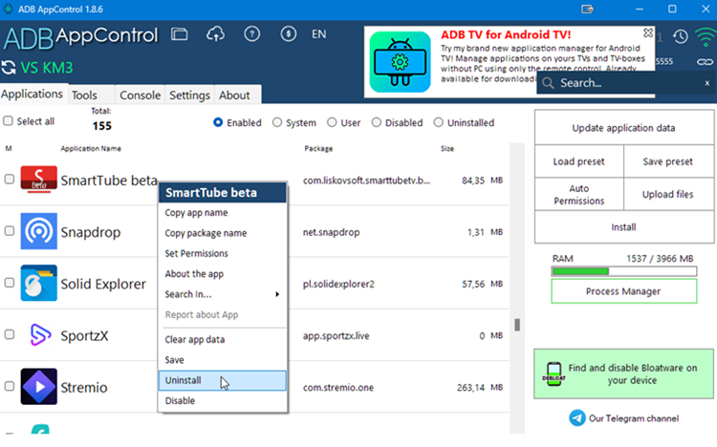Check the Select all checkbox
This screenshot has width=717, height=447.
pos(9,121)
